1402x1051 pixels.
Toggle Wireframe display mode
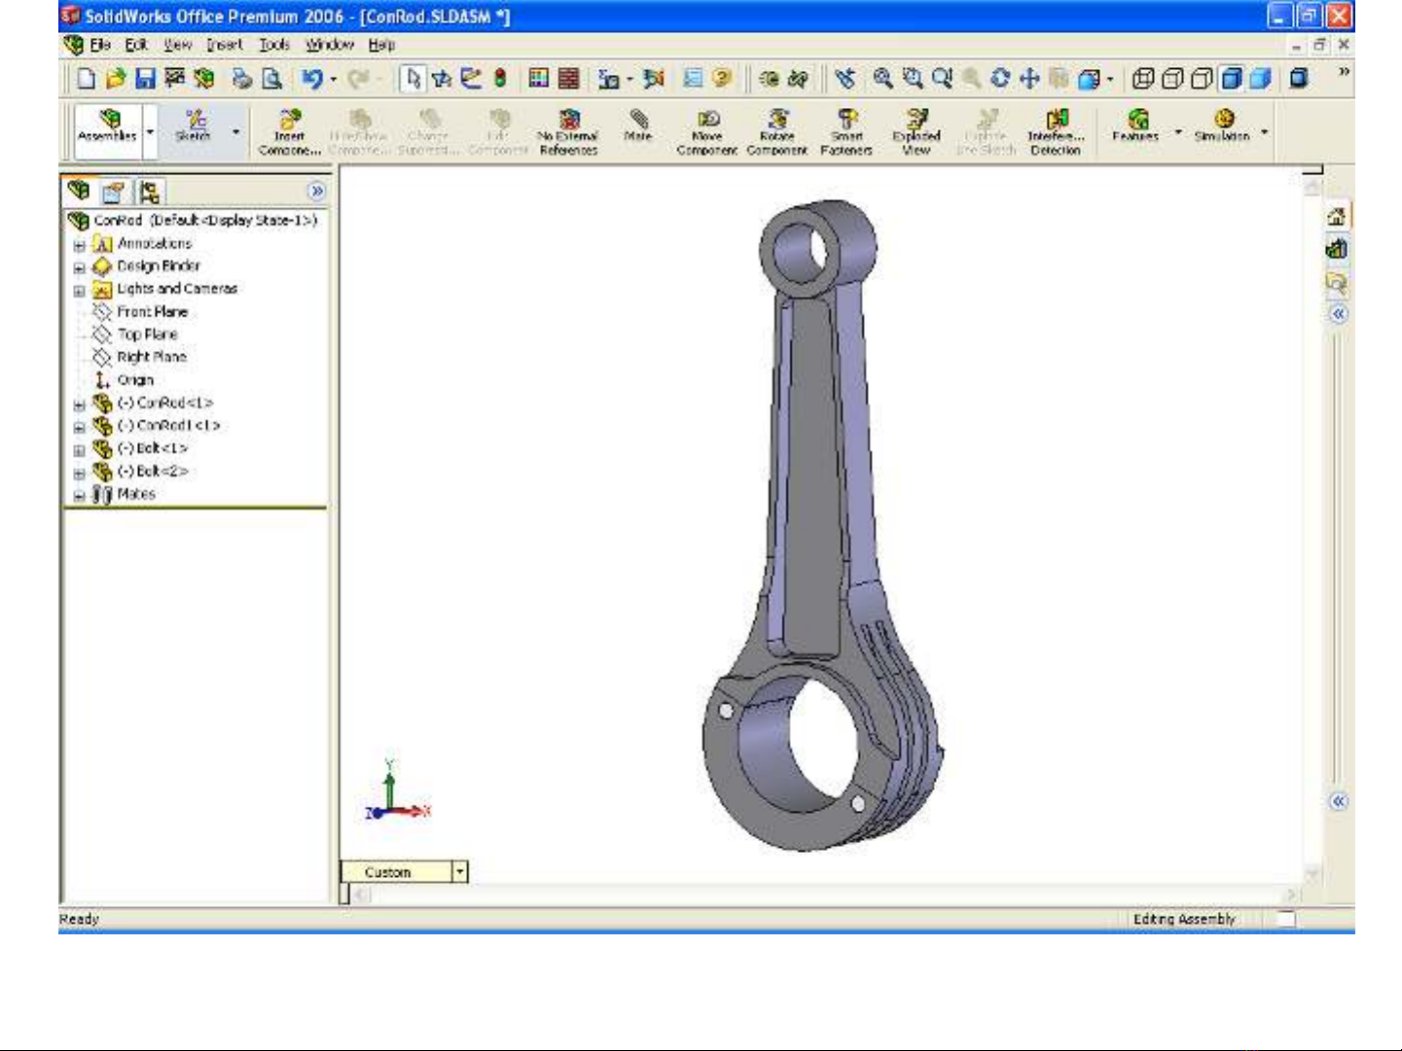click(x=1143, y=79)
